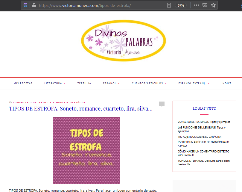This screenshot has height=192, width=242.
Task: Open site security padlock info
Action: click(x=34, y=5)
